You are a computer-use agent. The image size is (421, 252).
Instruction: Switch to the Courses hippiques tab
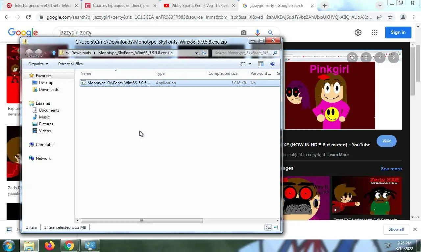point(120,6)
